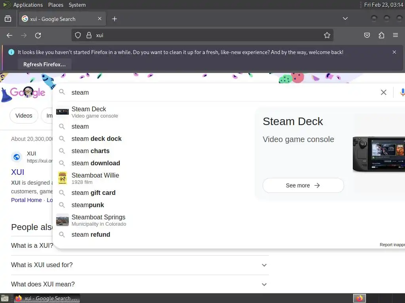
Task: Click the Refresh Firefox… button
Action: pyautogui.click(x=44, y=64)
